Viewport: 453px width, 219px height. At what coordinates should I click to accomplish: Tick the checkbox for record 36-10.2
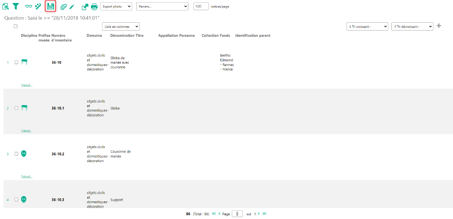pos(16,154)
